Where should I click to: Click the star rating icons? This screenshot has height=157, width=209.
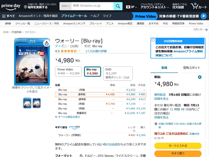[69, 51]
